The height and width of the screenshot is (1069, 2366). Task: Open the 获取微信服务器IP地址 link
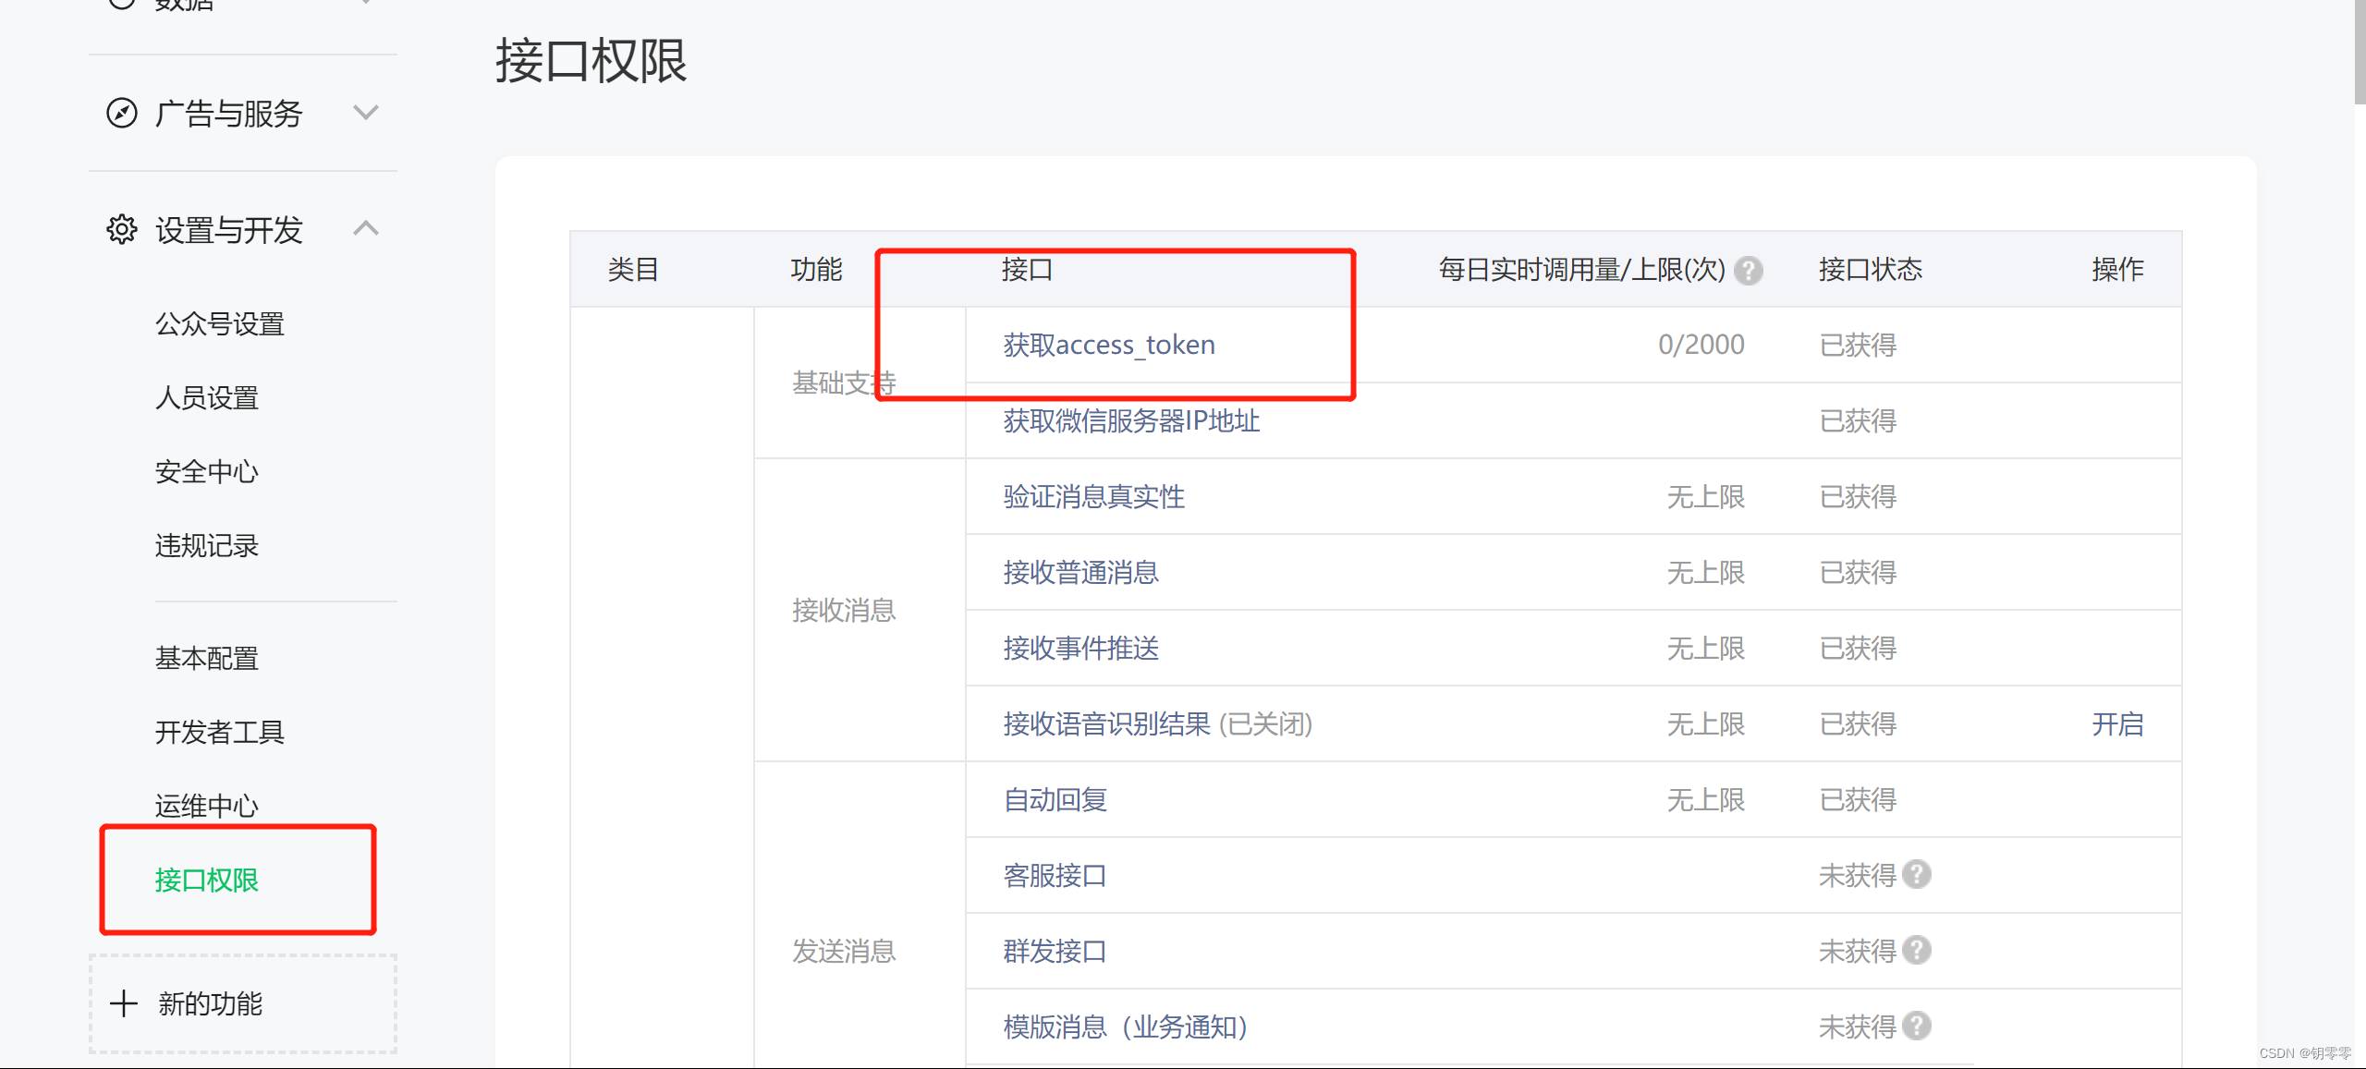1132,421
